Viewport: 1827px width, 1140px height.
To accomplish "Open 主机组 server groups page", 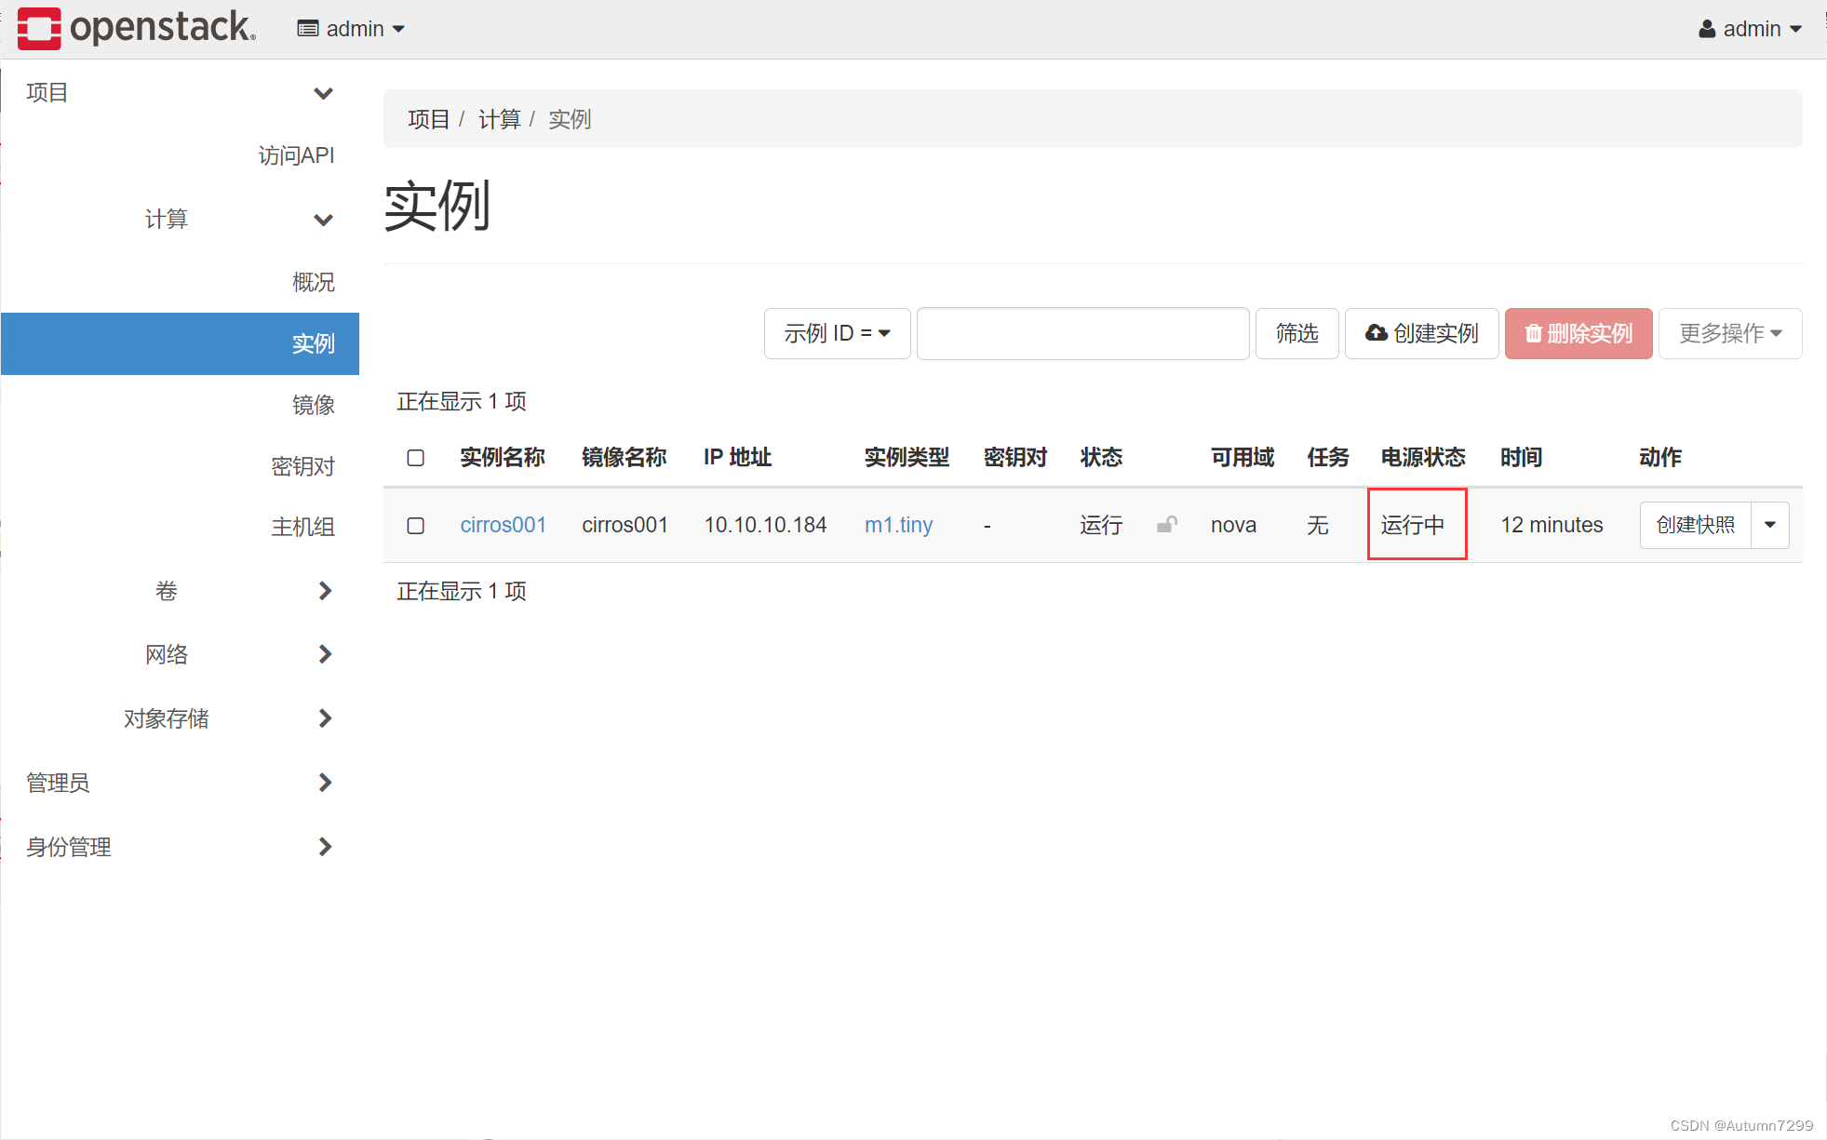I will pos(302,527).
